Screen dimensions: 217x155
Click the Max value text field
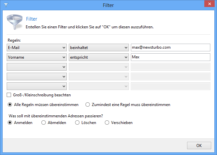171,57
